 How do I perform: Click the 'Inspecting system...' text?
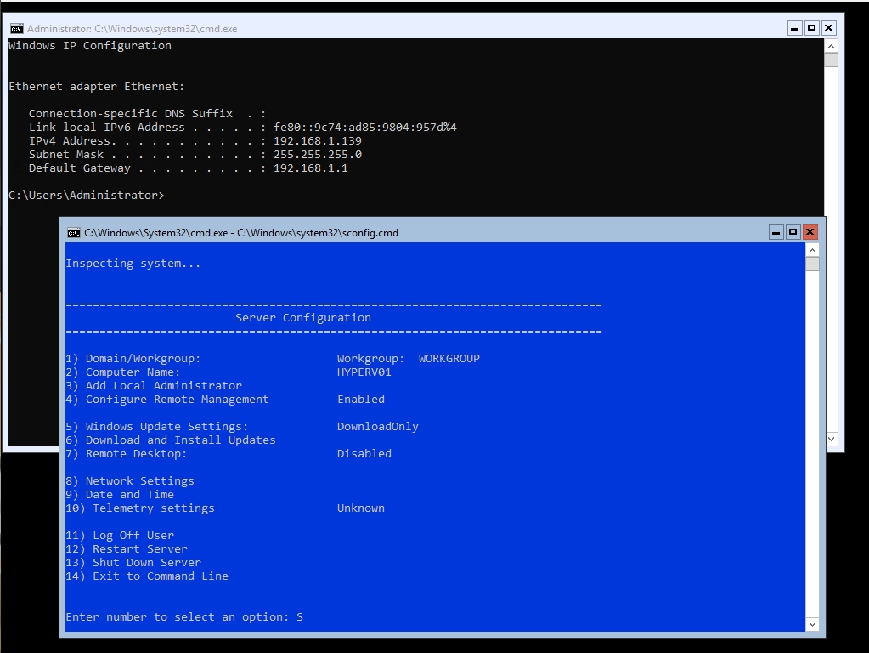(133, 264)
